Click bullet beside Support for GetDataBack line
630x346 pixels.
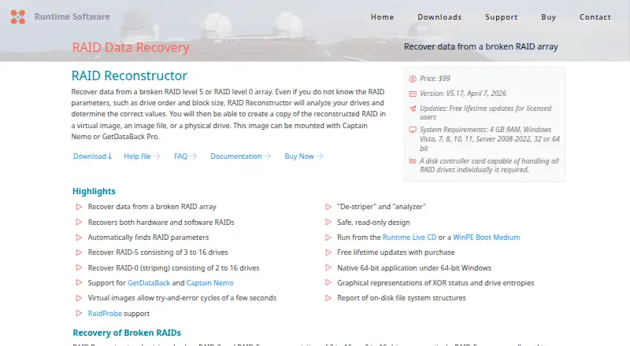[79, 282]
